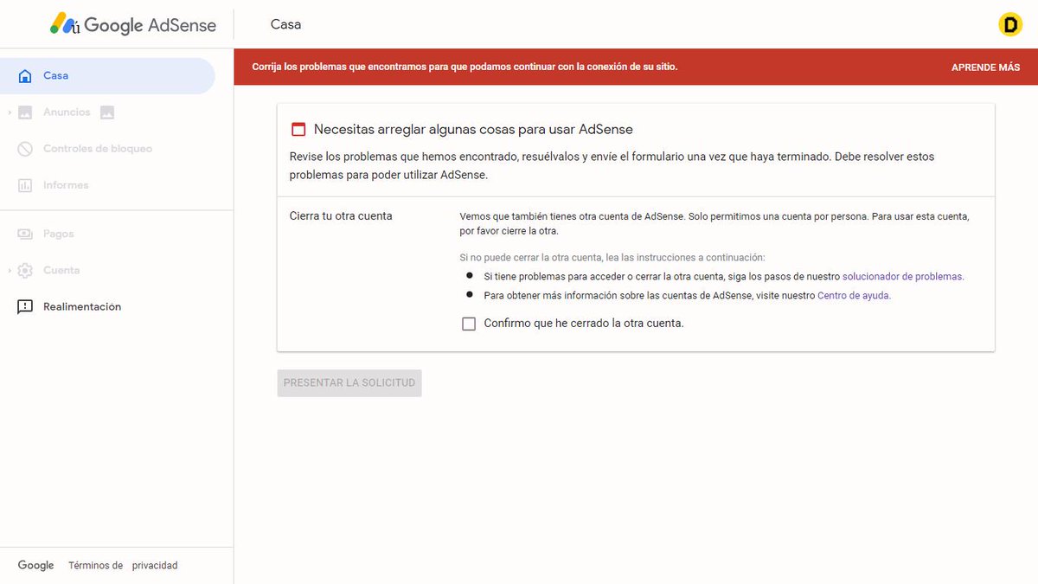The width and height of the screenshot is (1038, 584).
Task: Click APRENDE MÁS in red banner
Action: point(985,67)
